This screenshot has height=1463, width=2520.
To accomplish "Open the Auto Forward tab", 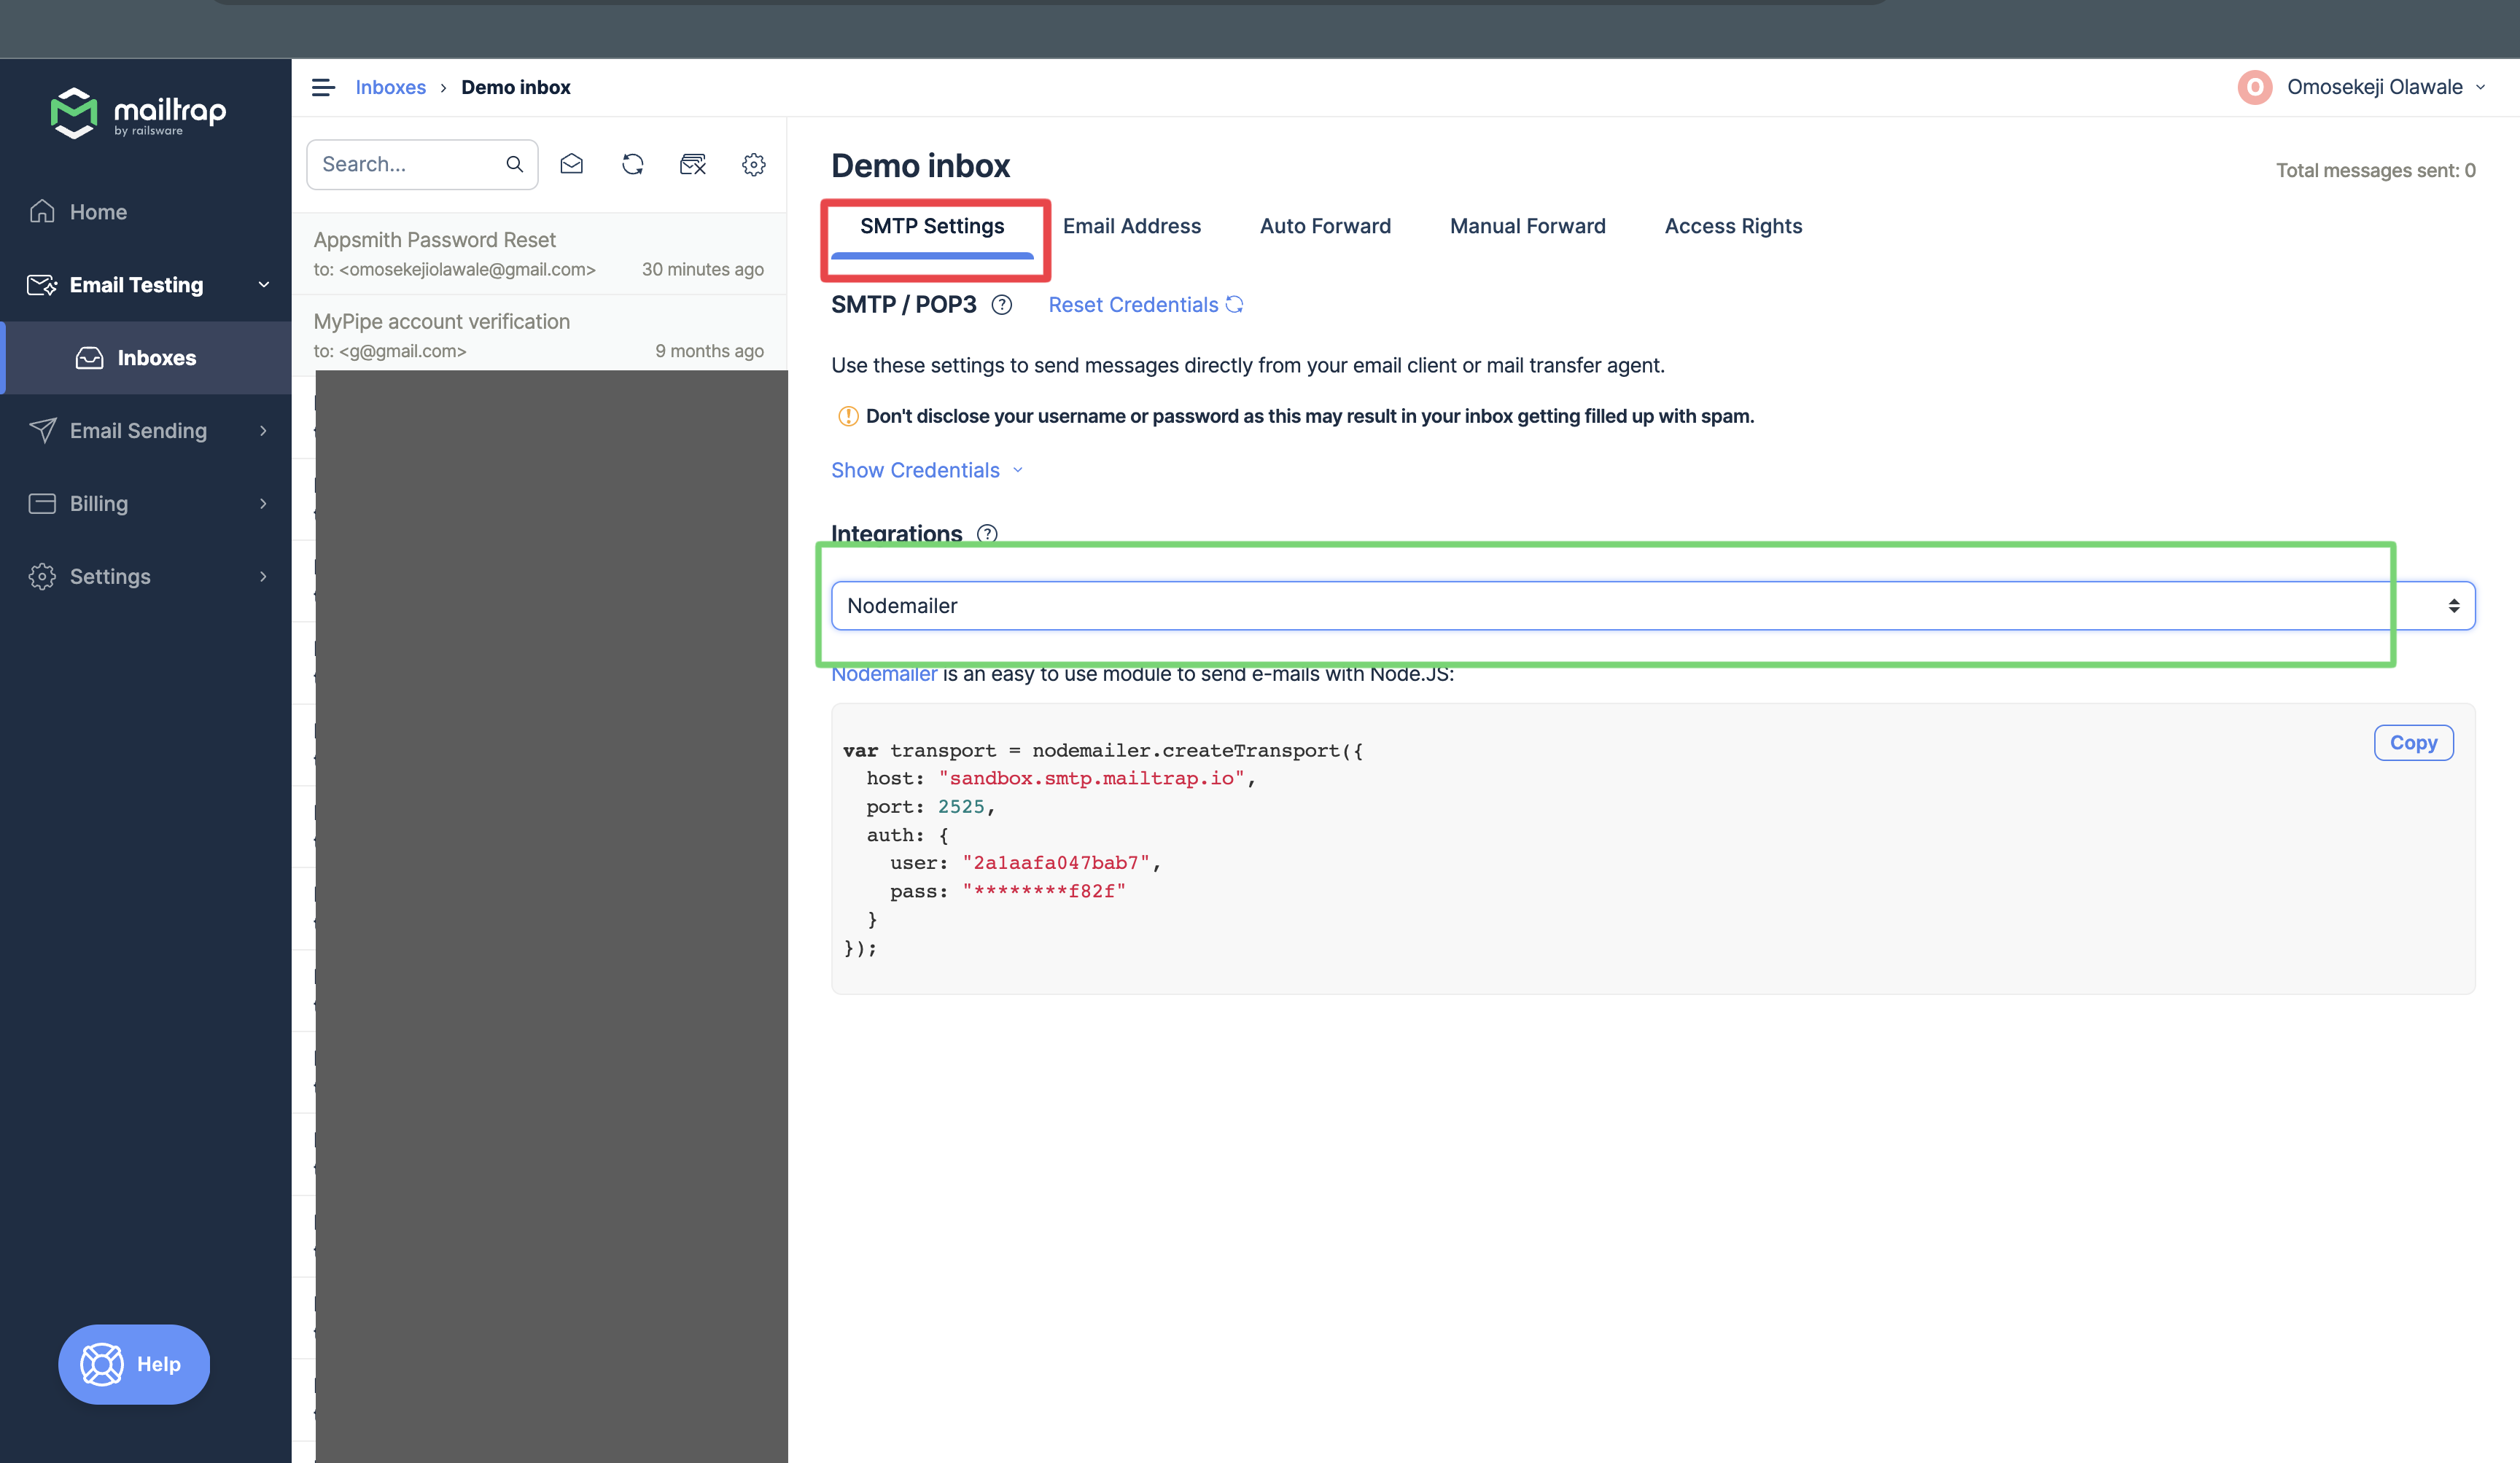I will coord(1323,225).
